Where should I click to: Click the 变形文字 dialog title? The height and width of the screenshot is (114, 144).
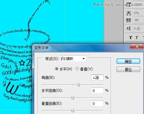click(41, 48)
